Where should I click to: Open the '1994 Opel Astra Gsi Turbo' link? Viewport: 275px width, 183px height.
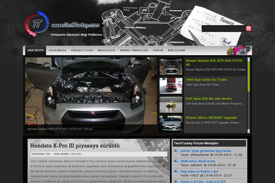206,80
